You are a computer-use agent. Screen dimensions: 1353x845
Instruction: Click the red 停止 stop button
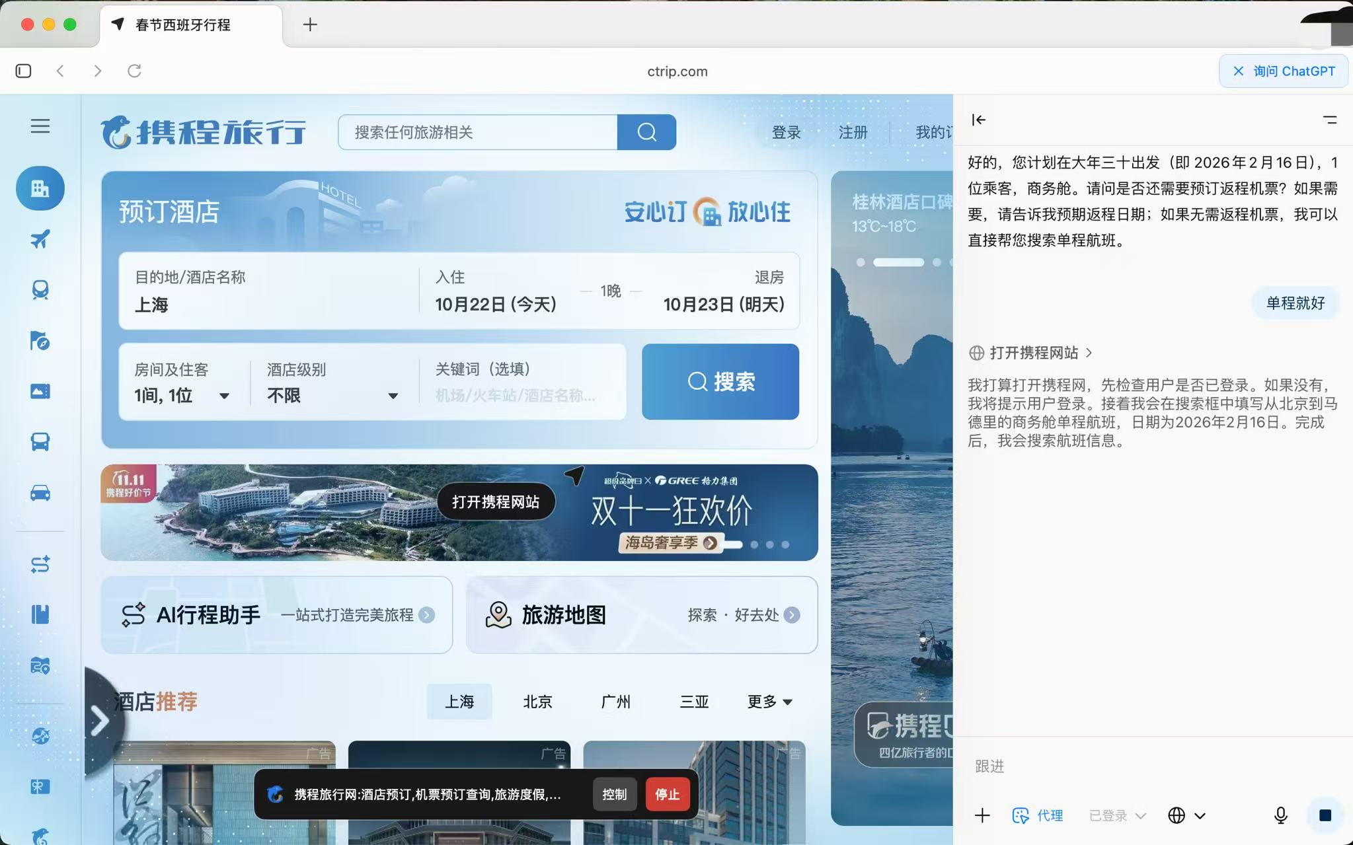pyautogui.click(x=667, y=794)
